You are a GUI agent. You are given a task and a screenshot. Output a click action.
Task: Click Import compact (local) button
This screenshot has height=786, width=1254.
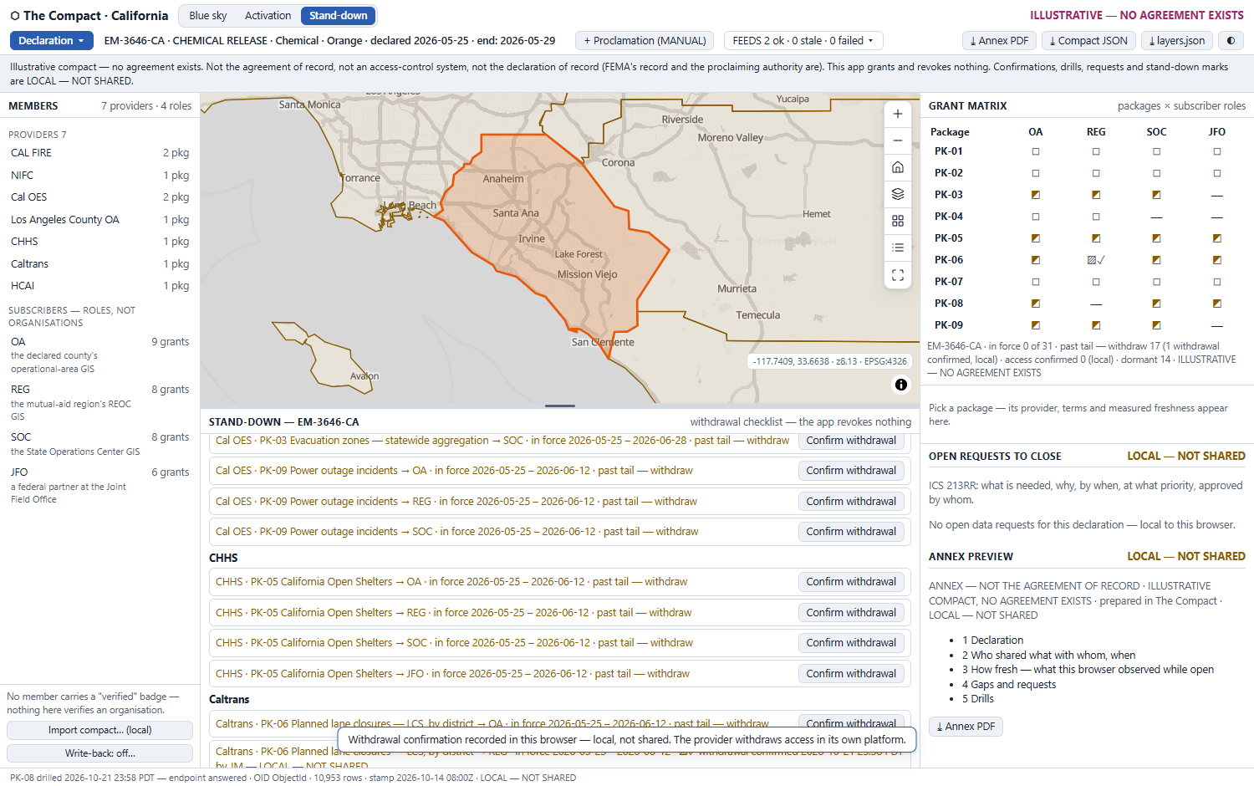(x=99, y=730)
